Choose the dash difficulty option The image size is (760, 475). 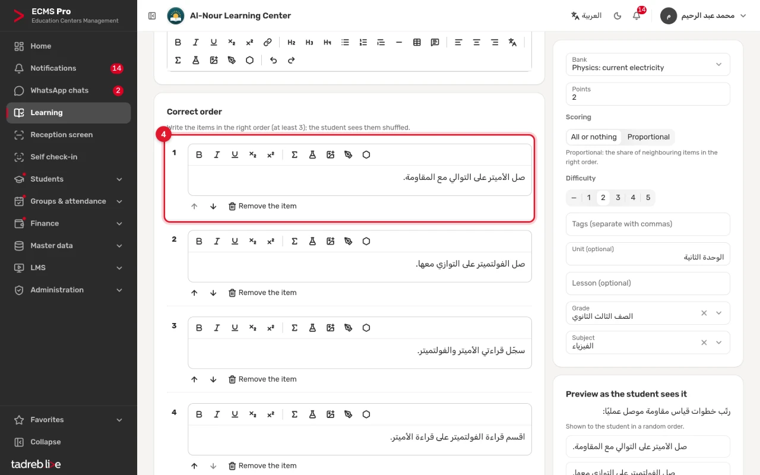pyautogui.click(x=574, y=198)
